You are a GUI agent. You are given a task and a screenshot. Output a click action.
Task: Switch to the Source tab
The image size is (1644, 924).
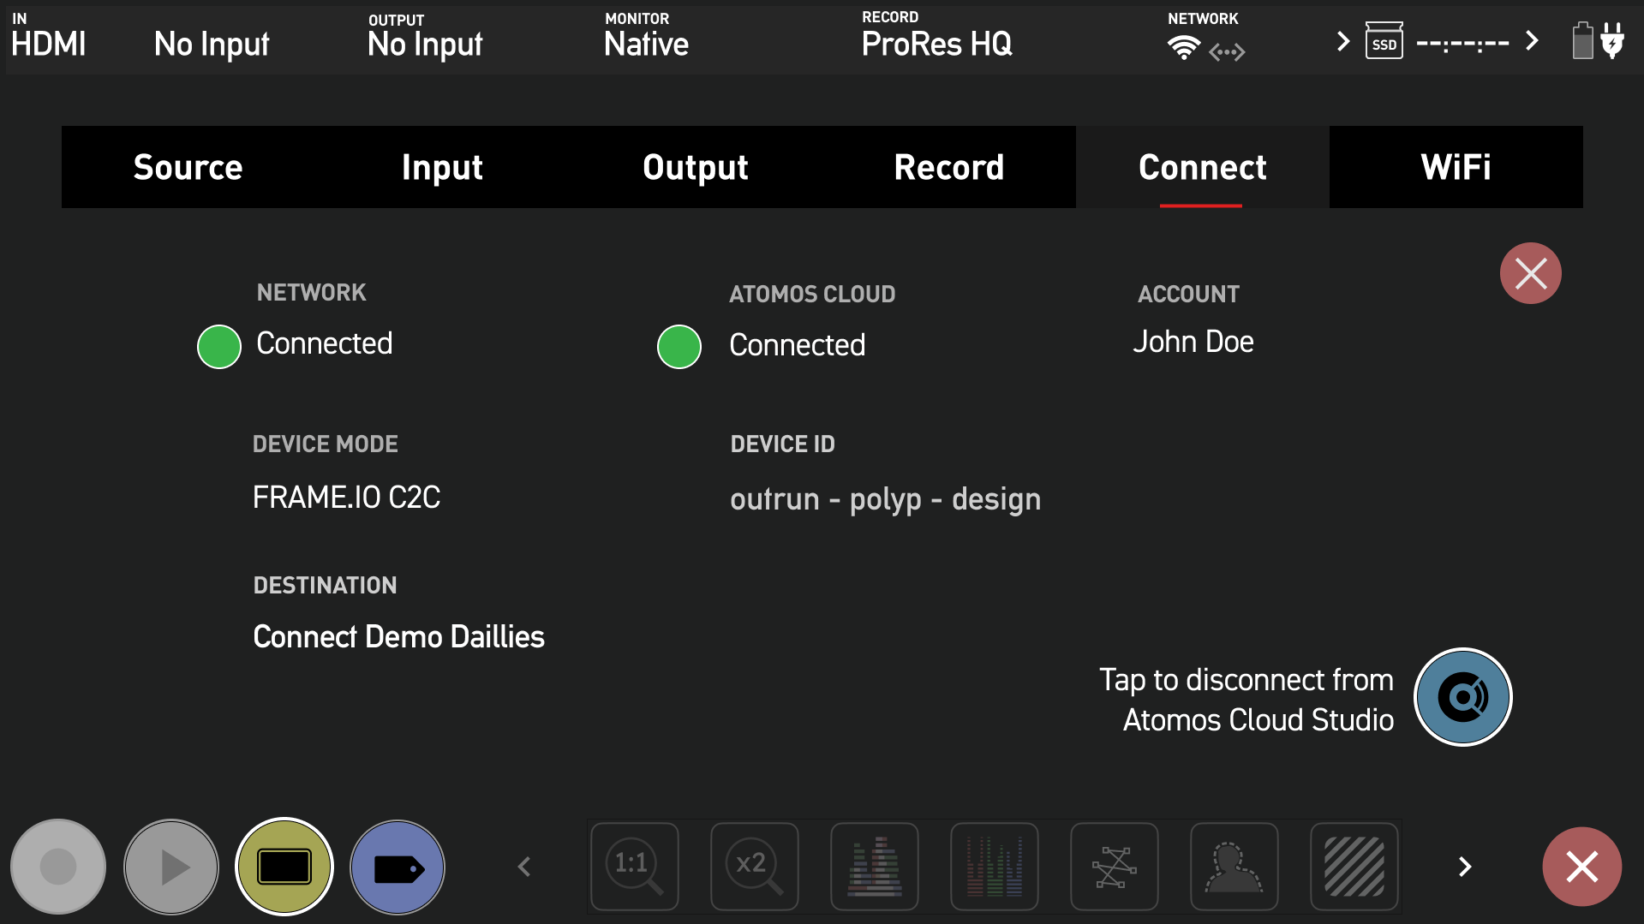click(x=188, y=167)
